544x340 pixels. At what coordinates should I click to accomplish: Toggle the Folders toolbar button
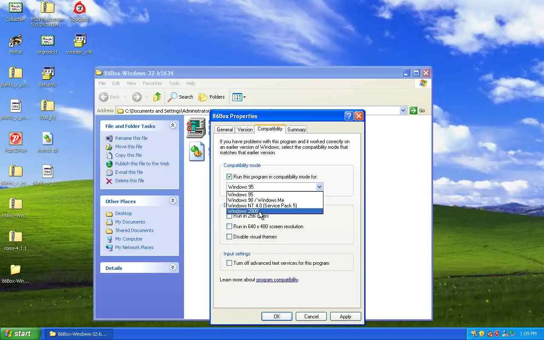212,97
